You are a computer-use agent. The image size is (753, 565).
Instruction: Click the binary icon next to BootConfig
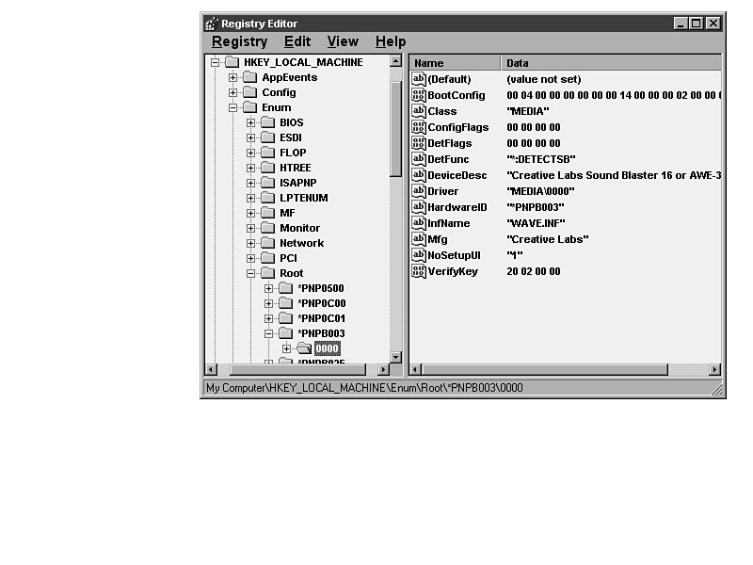coord(419,95)
